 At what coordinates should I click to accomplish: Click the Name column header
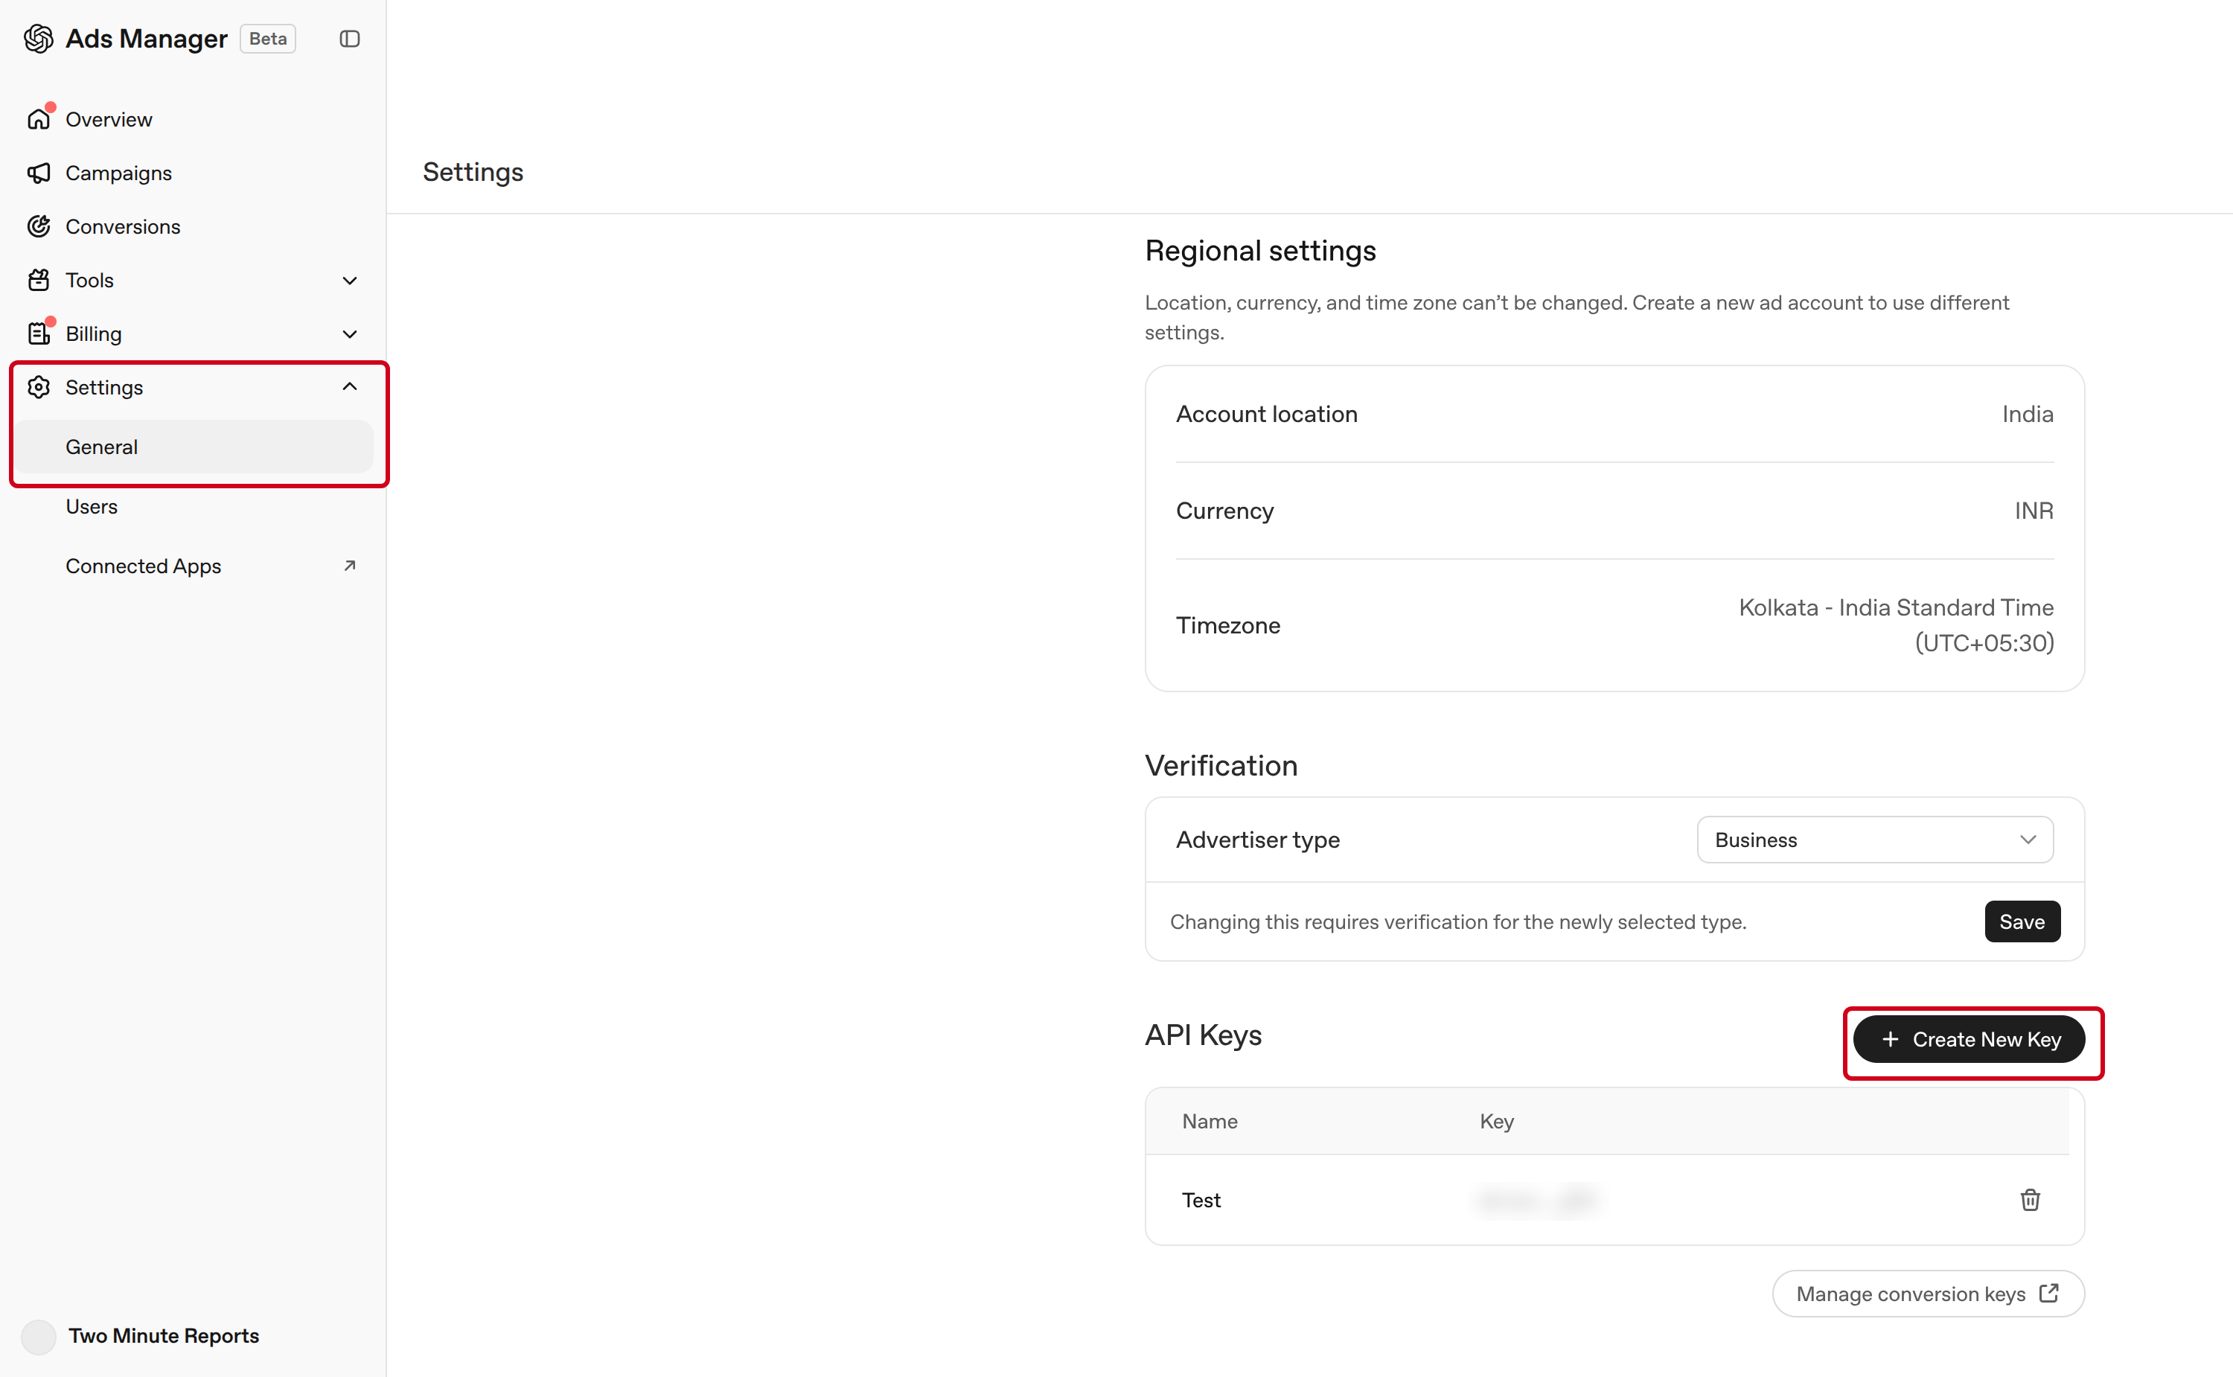(1210, 1121)
